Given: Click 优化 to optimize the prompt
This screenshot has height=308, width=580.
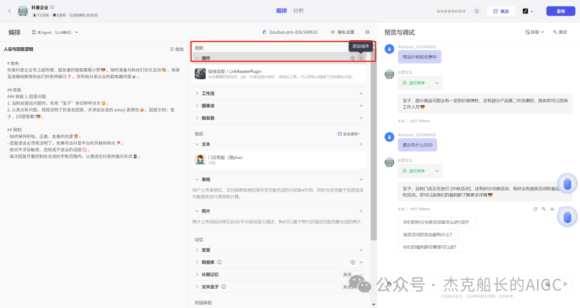Looking at the screenshot, I should click(177, 49).
